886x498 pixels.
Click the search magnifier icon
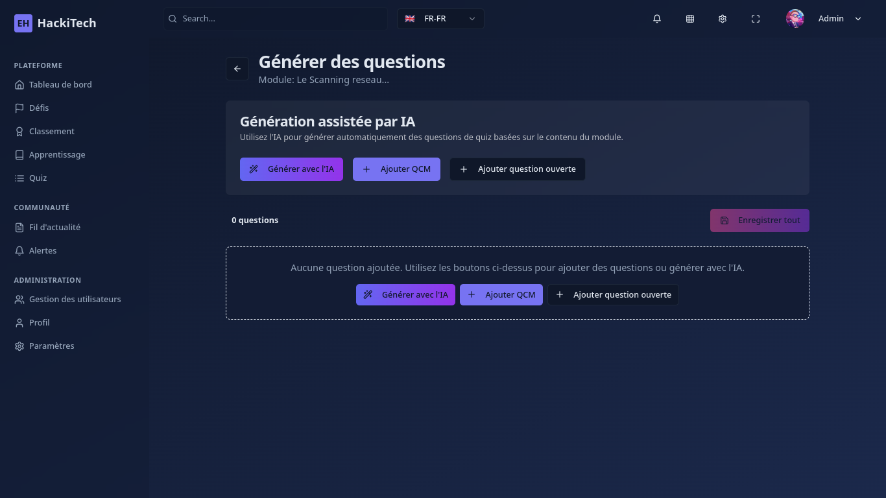click(173, 19)
